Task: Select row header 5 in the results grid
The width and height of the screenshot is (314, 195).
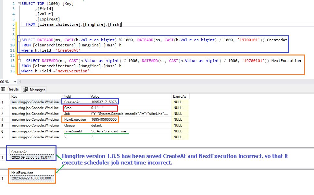Action: click(x=3, y=125)
